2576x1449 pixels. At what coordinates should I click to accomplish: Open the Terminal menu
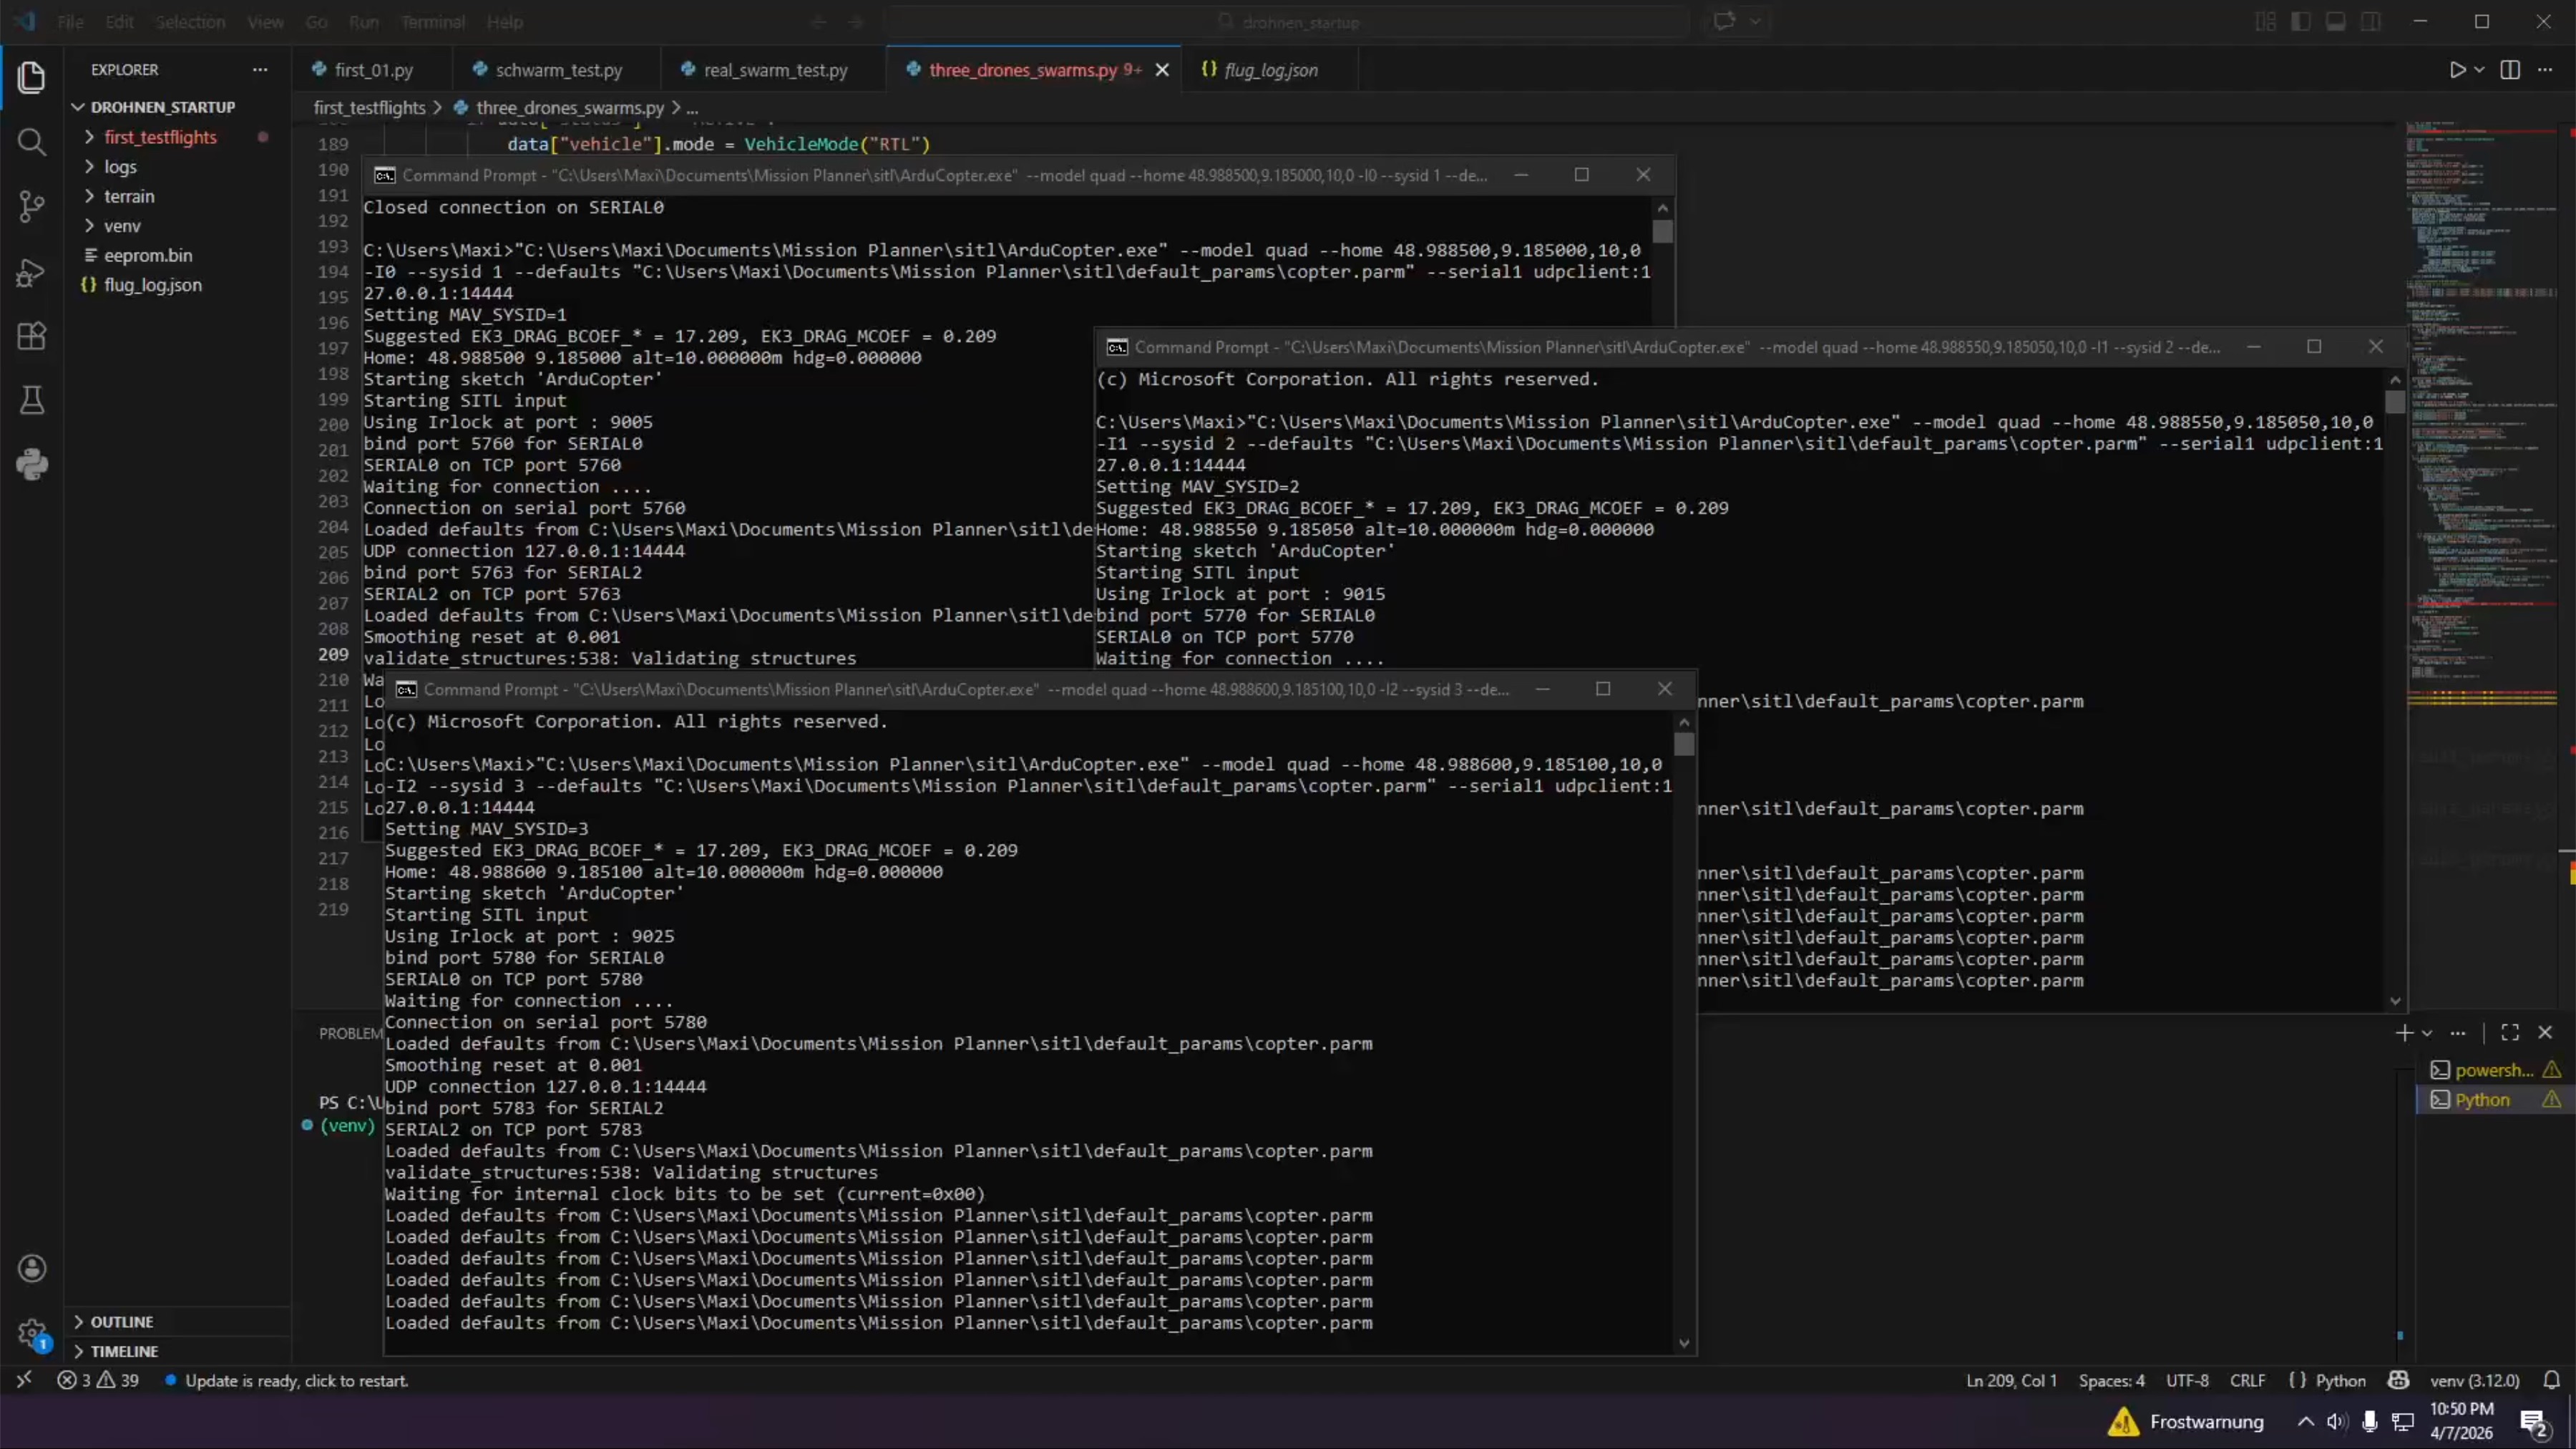[432, 22]
